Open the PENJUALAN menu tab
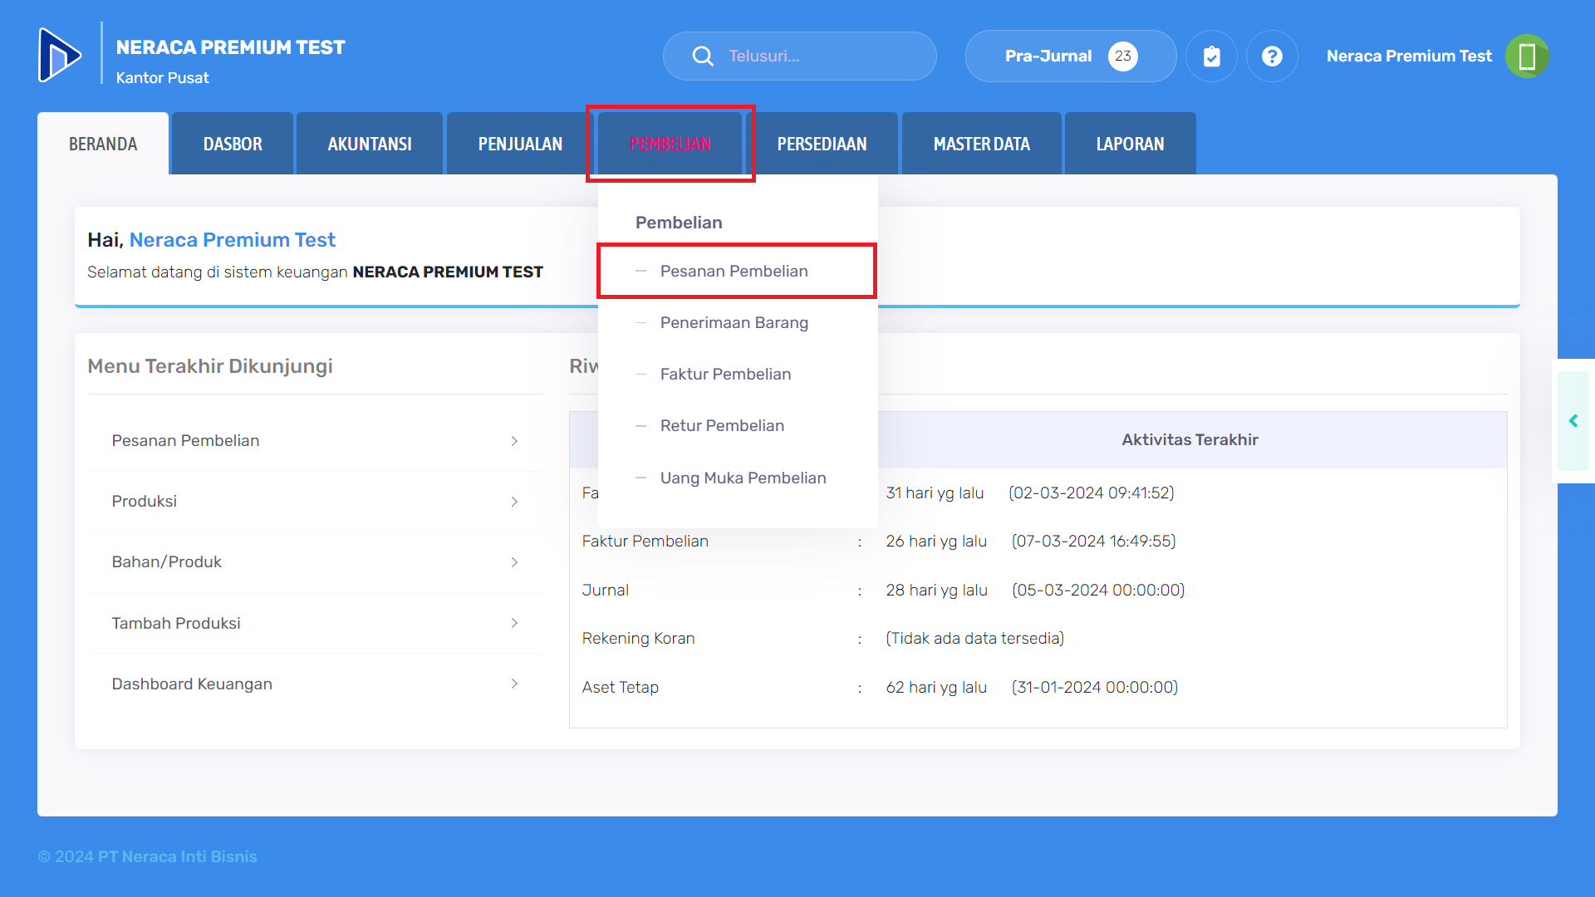The width and height of the screenshot is (1595, 897). pyautogui.click(x=520, y=144)
